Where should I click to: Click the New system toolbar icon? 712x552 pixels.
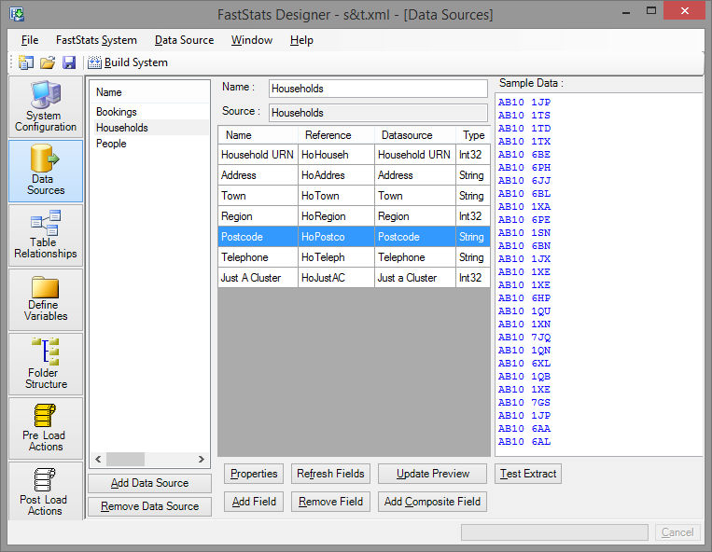click(26, 62)
